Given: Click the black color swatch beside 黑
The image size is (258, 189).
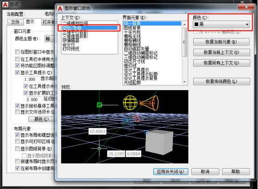Looking at the screenshot, I should 197,24.
